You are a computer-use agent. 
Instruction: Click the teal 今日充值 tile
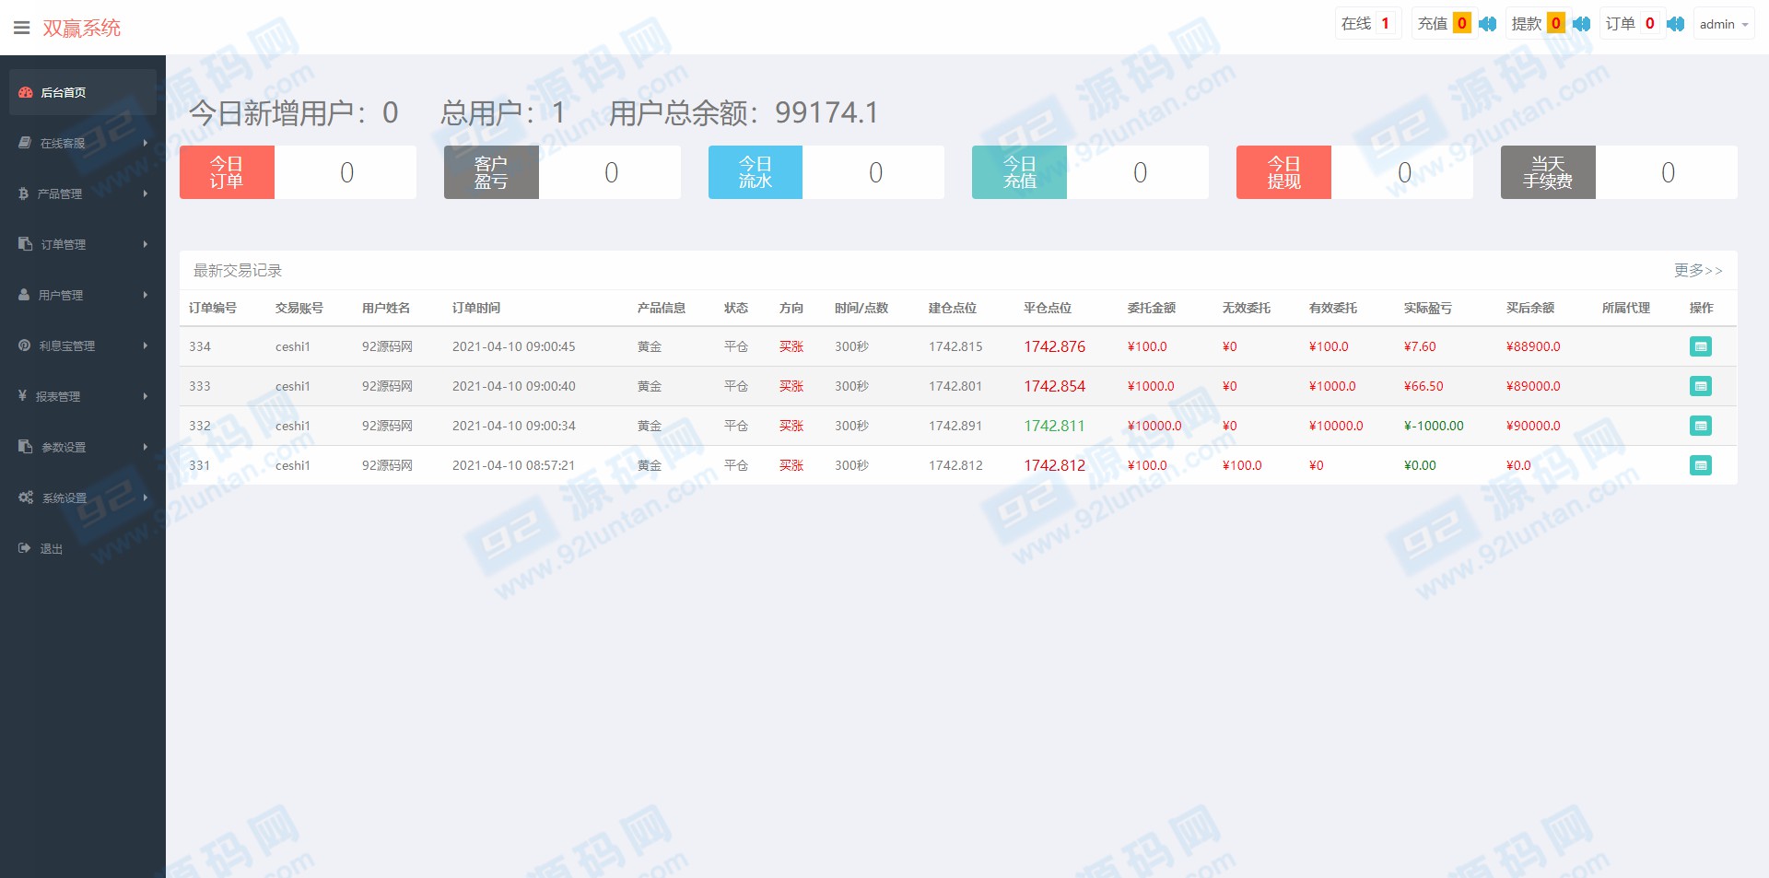point(1019,172)
